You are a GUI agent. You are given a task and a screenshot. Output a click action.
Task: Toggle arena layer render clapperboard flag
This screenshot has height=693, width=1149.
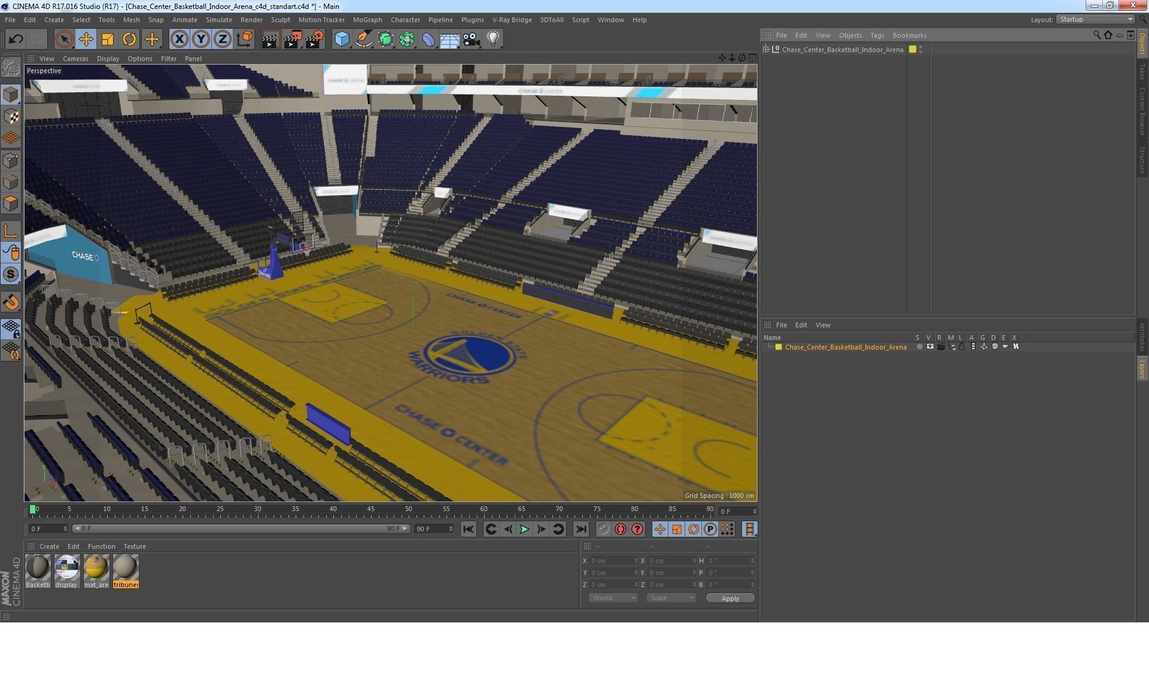click(941, 347)
